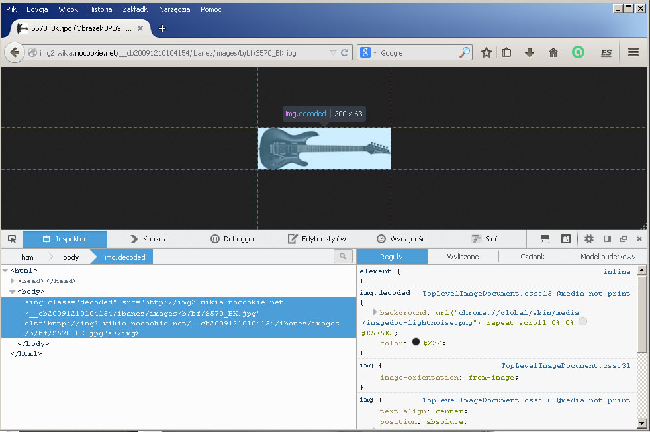Open the Google search engine dropdown
The width and height of the screenshot is (650, 432).
369,53
